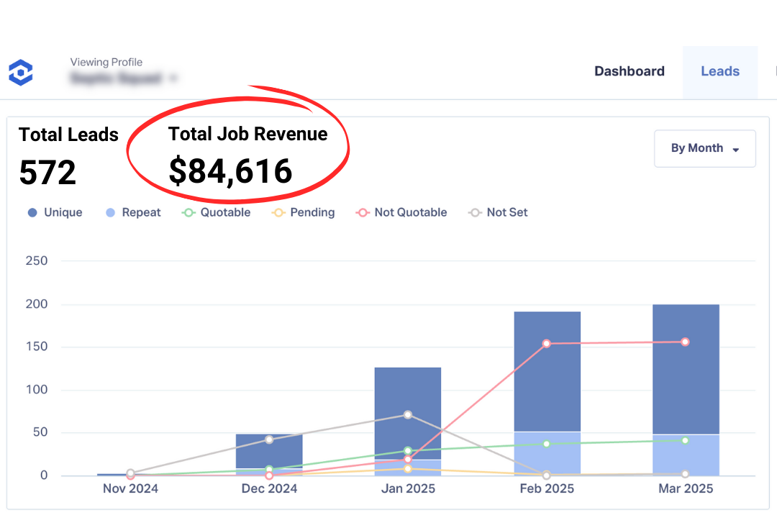777x518 pixels.
Task: Click the Total Leads heading
Action: 68,135
